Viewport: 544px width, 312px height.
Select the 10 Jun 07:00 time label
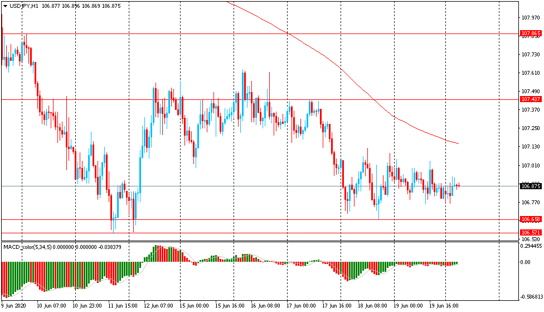pos(50,306)
